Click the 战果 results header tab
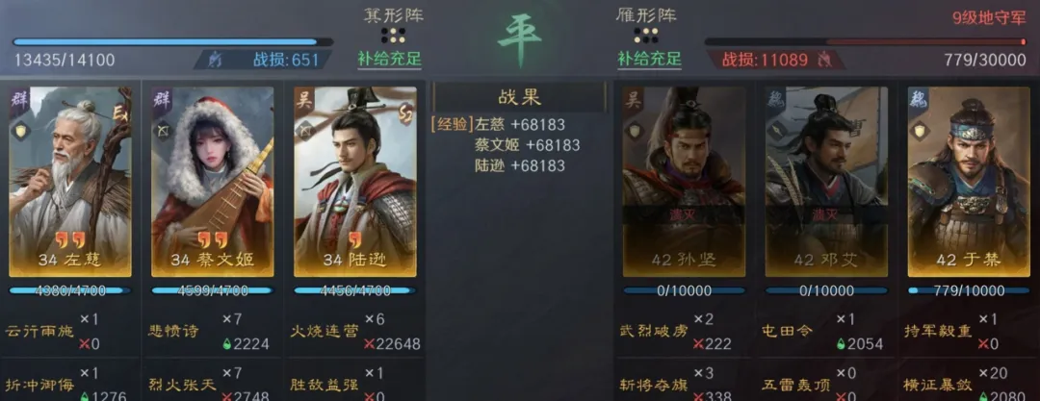This screenshot has width=1040, height=401. click(x=519, y=97)
